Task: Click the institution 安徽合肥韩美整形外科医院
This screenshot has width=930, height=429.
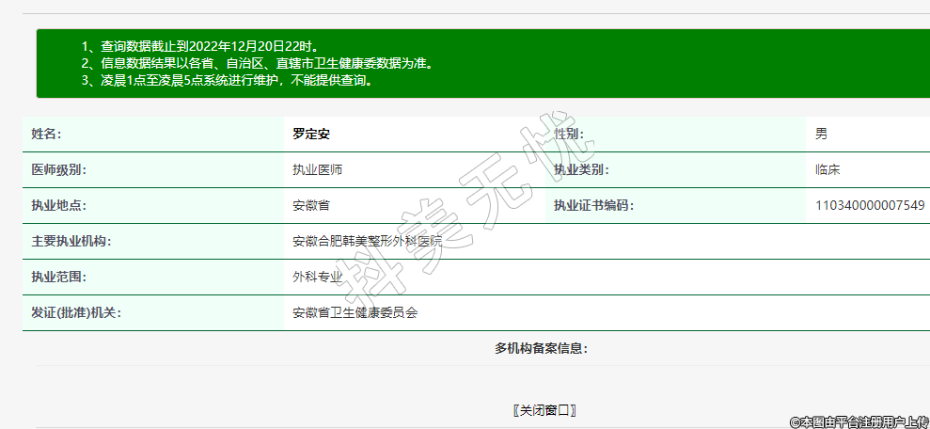Action: [x=367, y=242]
